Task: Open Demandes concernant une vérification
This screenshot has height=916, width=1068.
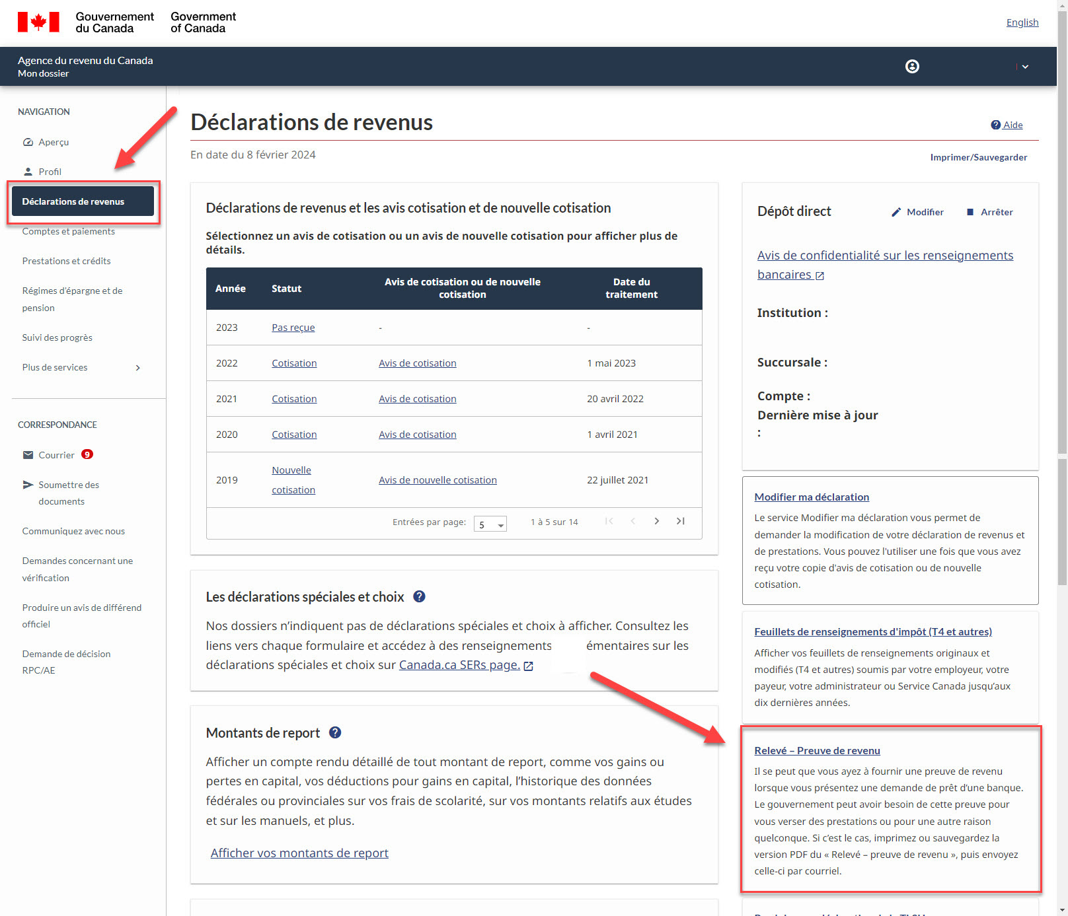Action: click(77, 569)
